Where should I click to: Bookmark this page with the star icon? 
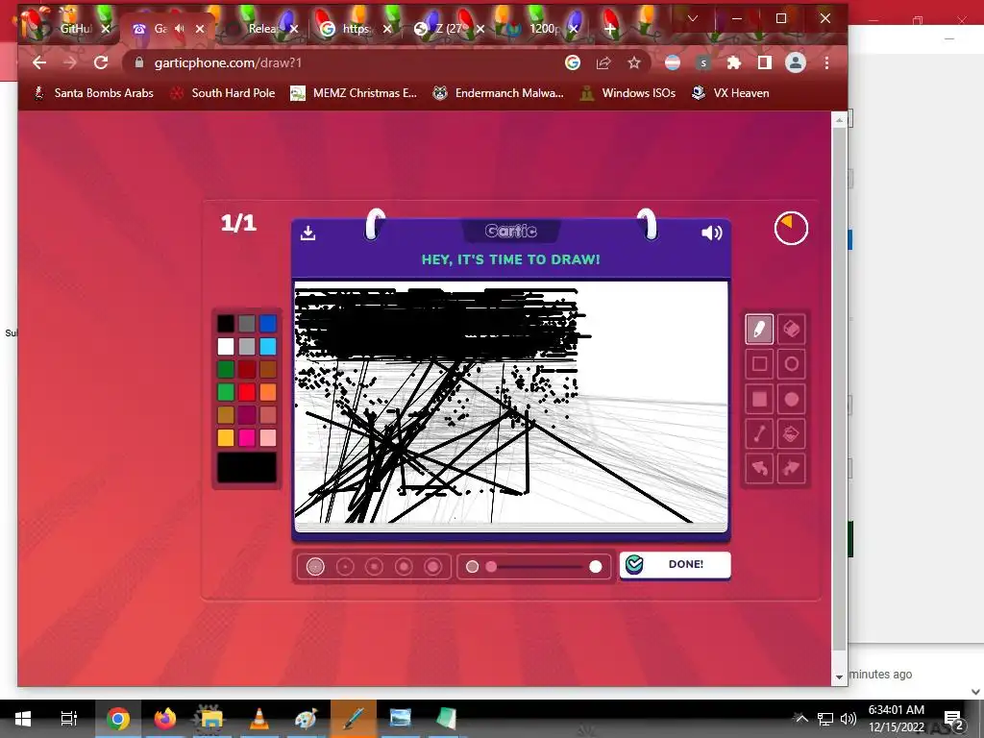634,62
